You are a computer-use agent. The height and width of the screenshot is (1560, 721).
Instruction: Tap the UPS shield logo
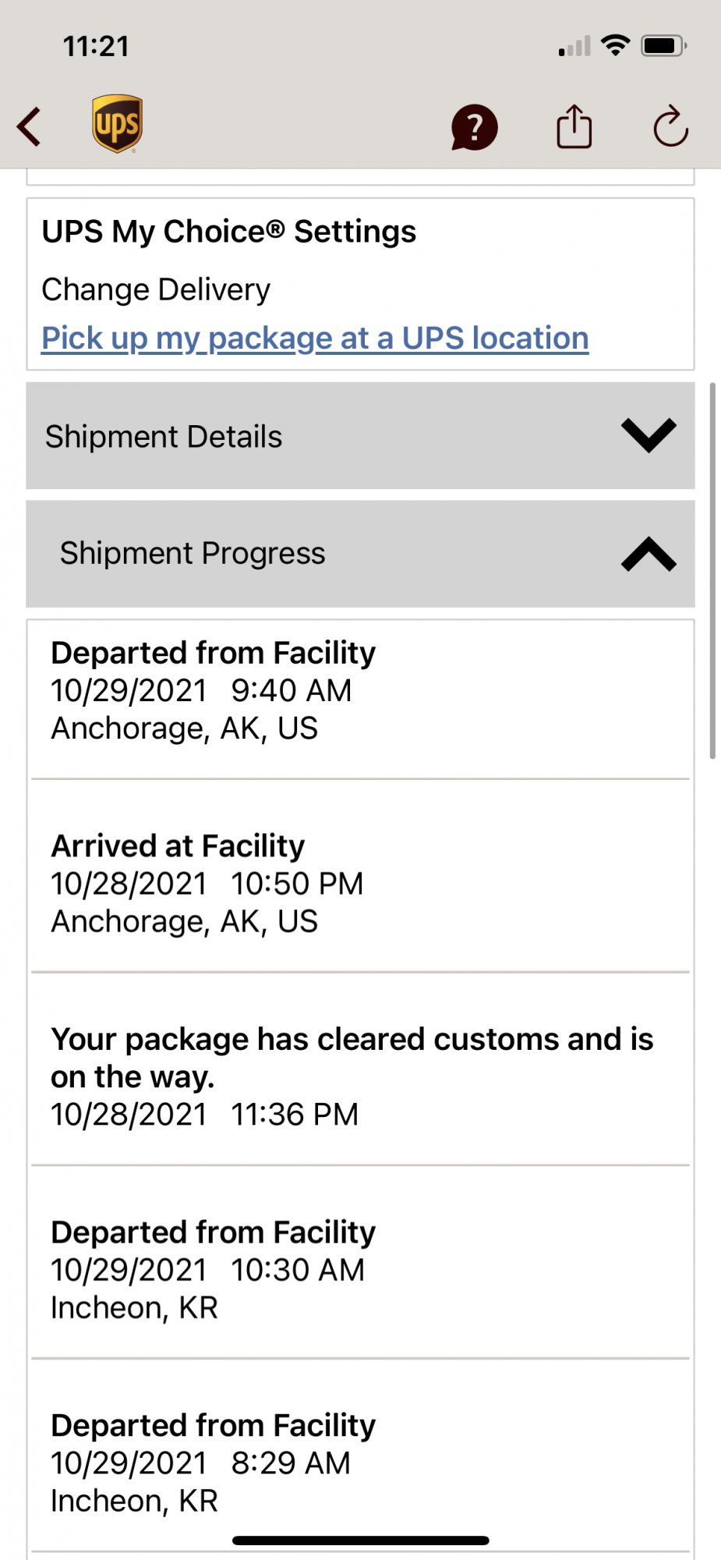coord(117,124)
